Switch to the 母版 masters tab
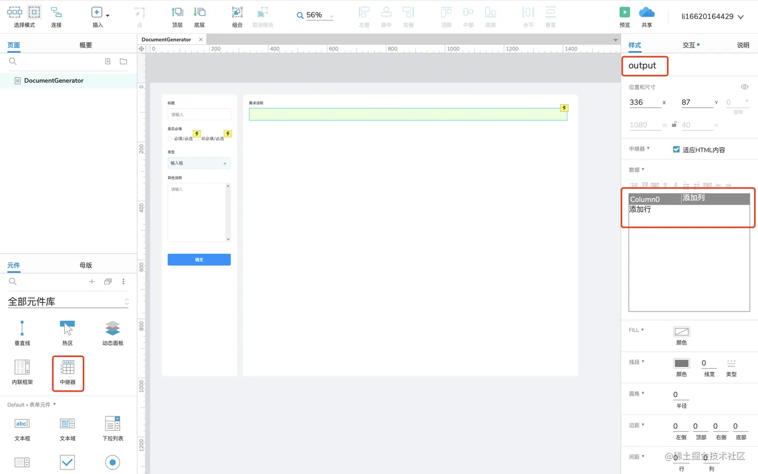Screen dimensions: 758x474 86,265
